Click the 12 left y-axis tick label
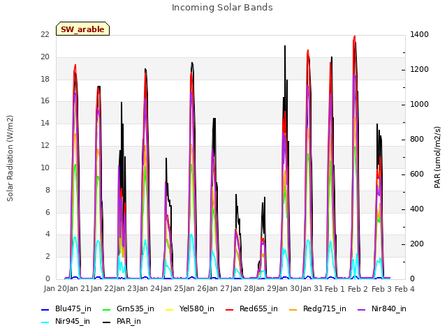This screenshot has width=447, height=335. [x=45, y=146]
